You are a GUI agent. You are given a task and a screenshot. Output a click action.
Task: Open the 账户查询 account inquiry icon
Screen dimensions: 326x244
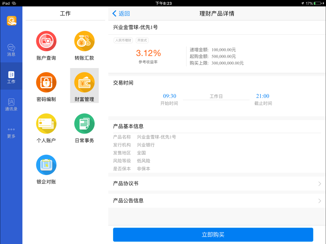pyautogui.click(x=46, y=41)
